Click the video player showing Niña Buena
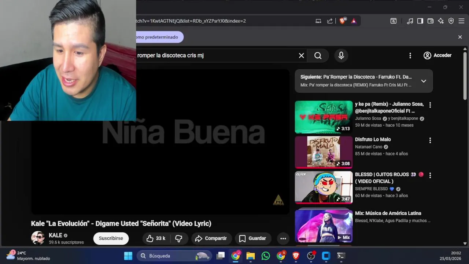 160,142
